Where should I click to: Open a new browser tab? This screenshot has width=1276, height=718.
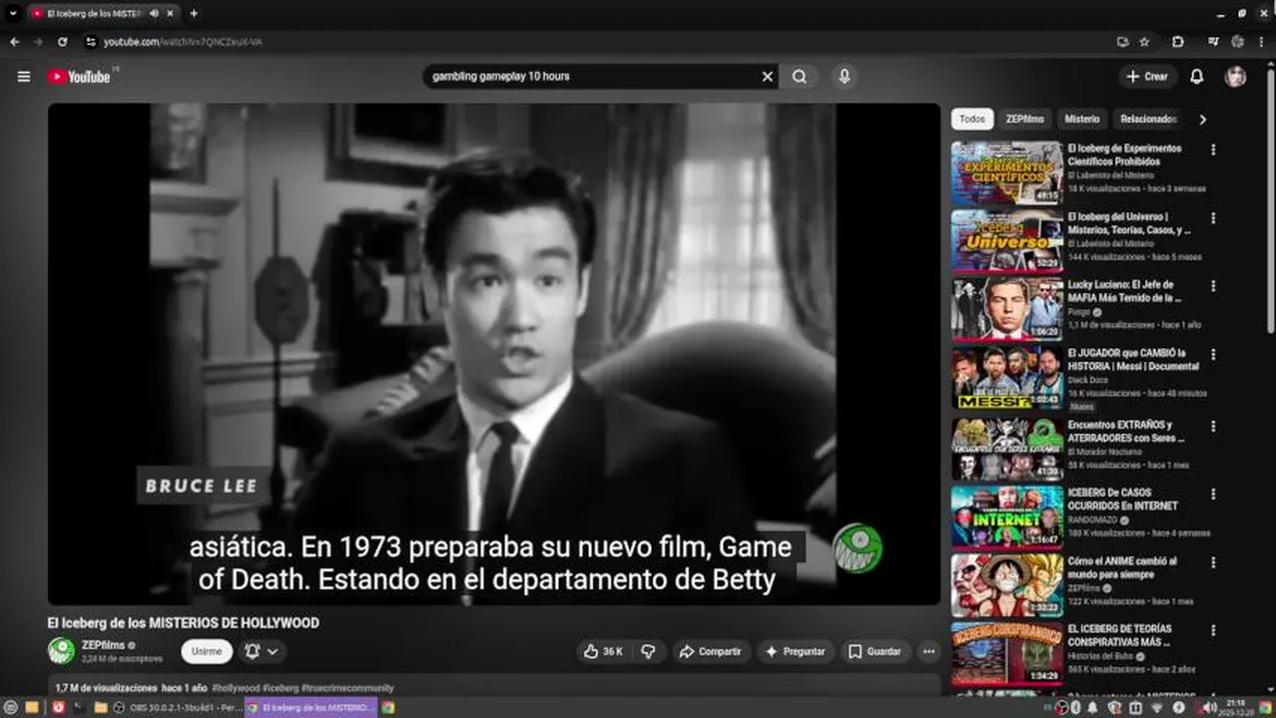(194, 14)
